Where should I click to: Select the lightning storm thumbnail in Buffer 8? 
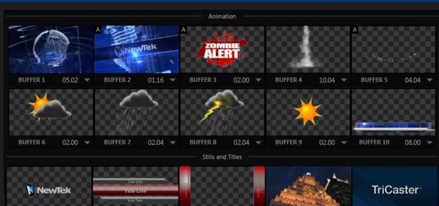(222, 112)
